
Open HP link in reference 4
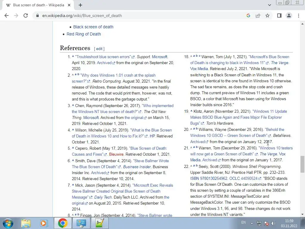(152, 136)
